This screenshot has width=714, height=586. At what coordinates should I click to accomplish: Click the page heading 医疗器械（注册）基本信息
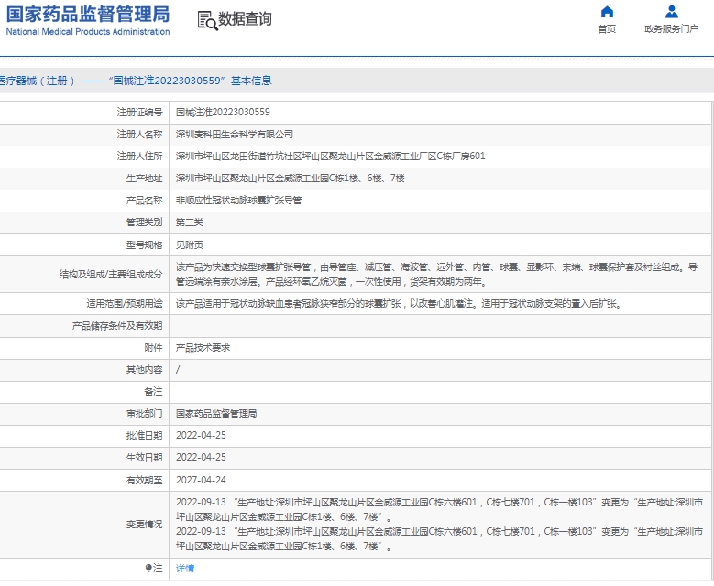click(136, 81)
